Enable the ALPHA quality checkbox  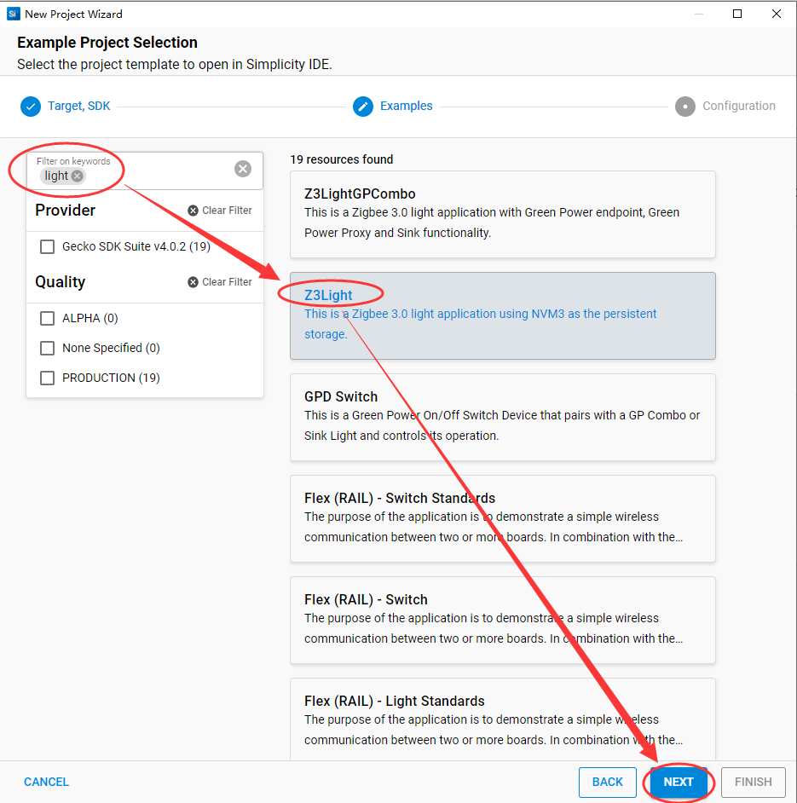(x=47, y=319)
